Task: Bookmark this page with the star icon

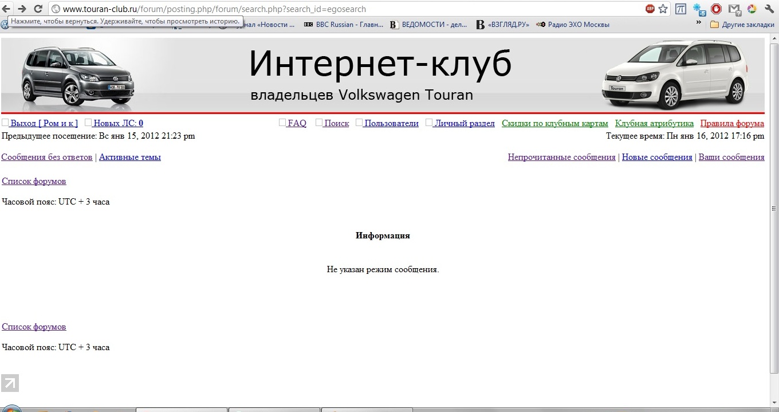Action: (x=663, y=9)
